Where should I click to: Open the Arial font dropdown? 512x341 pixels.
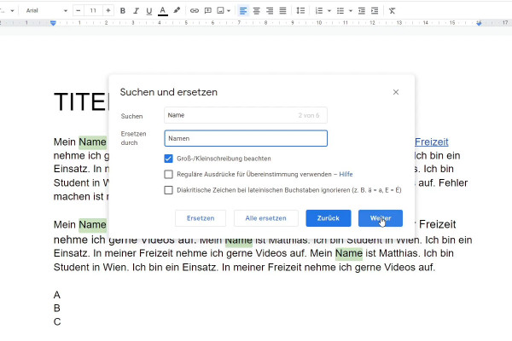click(46, 11)
